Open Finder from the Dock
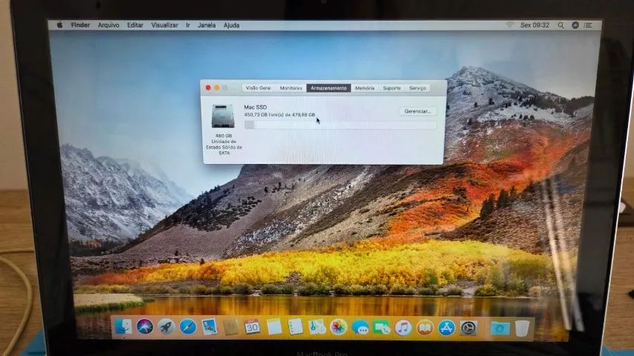The width and height of the screenshot is (634, 356). [x=123, y=326]
